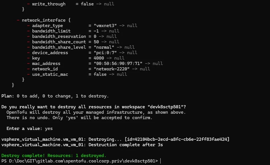Image resolution: width=270 pixels, height=165 pixels.
Task: Click the mac_address value "00:50:56:90:97:71"
Action: coord(118,63)
